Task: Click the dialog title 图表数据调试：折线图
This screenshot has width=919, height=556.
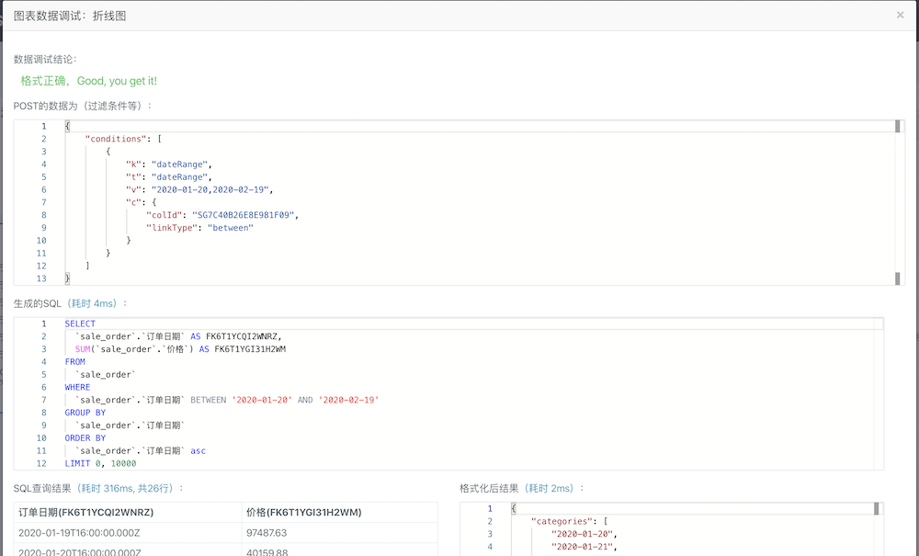Action: (x=70, y=16)
